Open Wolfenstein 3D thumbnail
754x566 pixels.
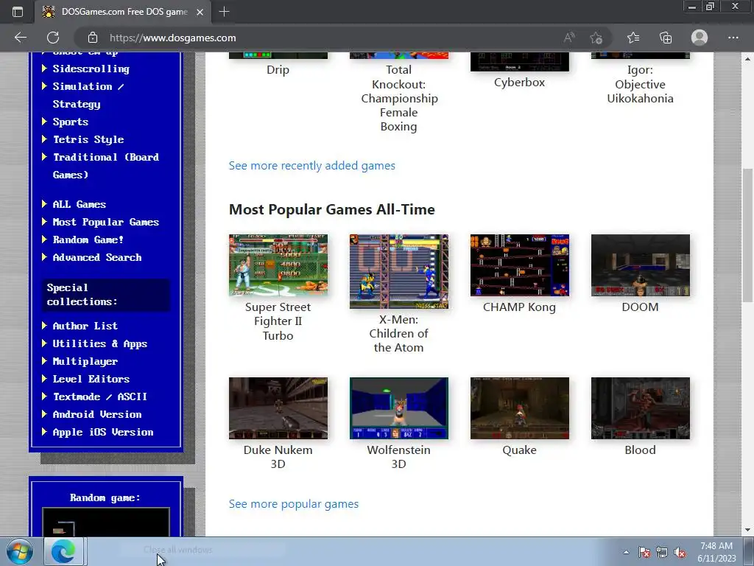pos(399,408)
